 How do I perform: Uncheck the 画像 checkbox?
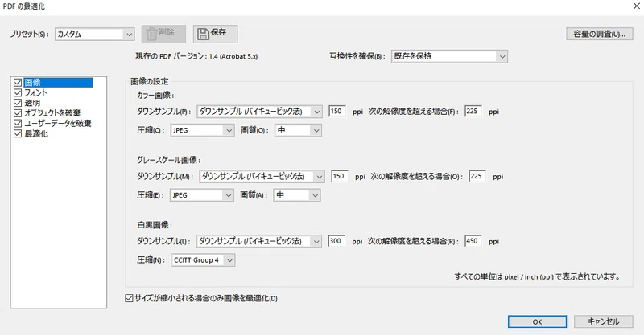click(x=18, y=83)
